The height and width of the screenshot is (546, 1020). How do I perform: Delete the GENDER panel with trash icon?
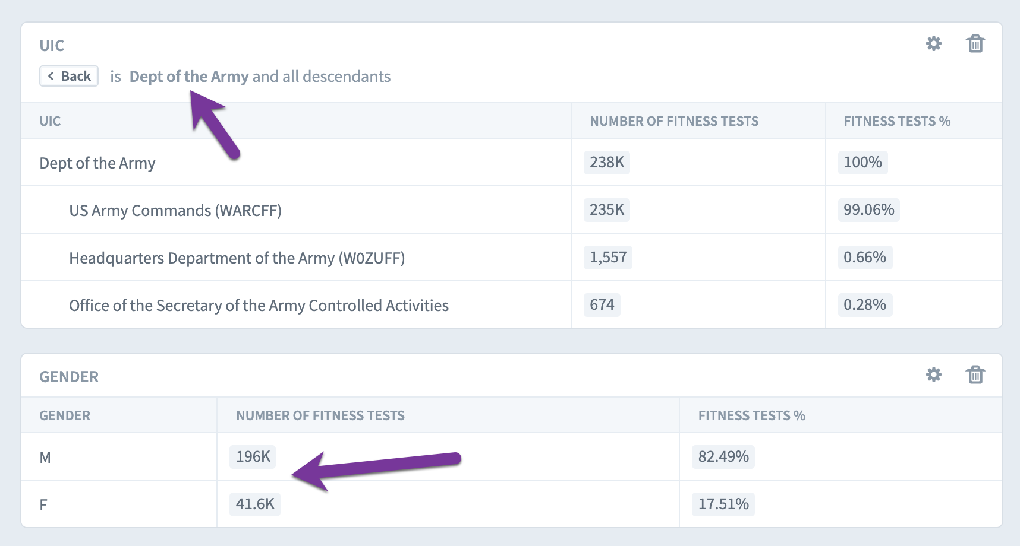click(x=975, y=374)
